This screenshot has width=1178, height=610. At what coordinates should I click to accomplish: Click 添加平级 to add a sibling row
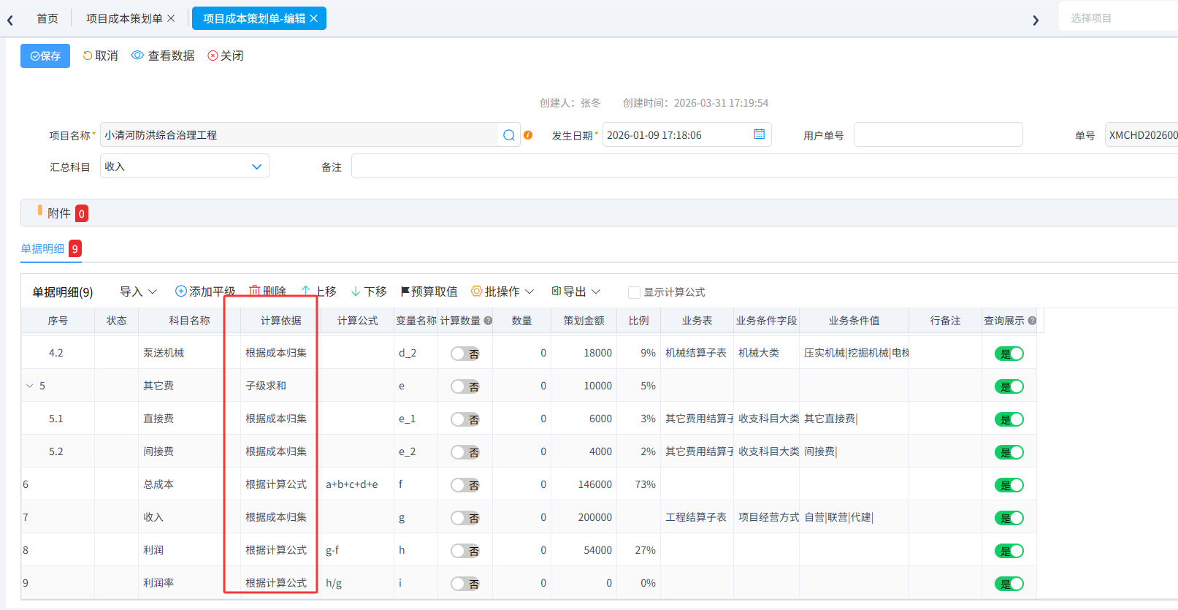[205, 291]
